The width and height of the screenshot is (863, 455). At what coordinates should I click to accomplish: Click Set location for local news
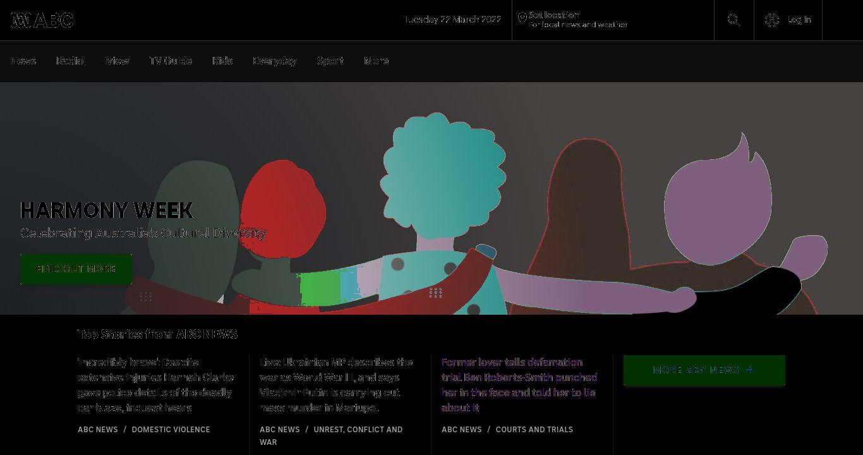coord(578,20)
